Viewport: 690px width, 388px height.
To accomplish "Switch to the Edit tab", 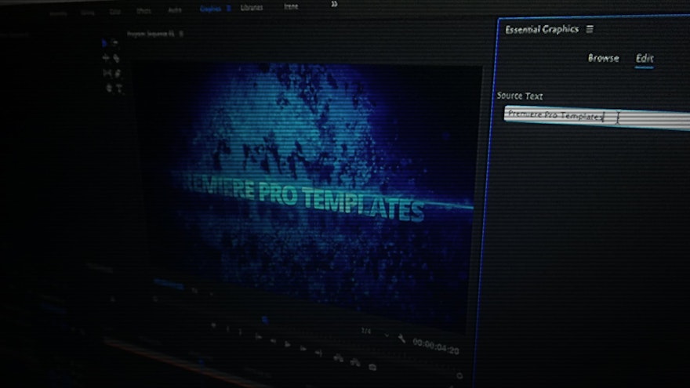I will 644,59.
